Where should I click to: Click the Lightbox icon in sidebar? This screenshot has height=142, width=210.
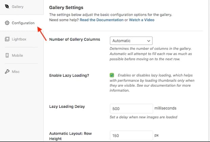7,39
